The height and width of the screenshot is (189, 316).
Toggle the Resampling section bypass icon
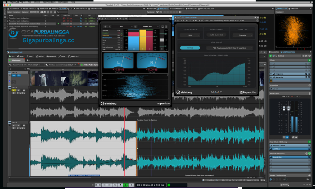pyautogui.click(x=309, y=85)
